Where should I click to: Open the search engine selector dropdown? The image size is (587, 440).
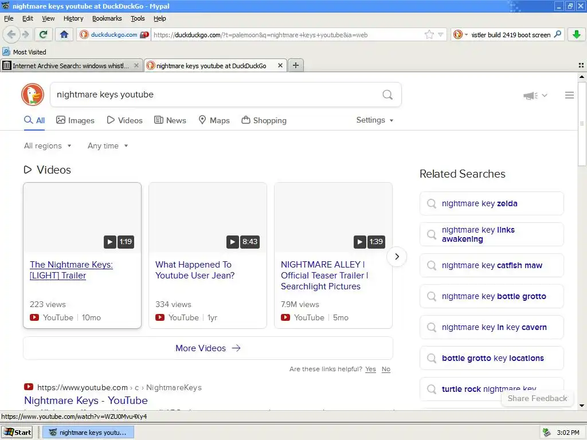coord(460,35)
